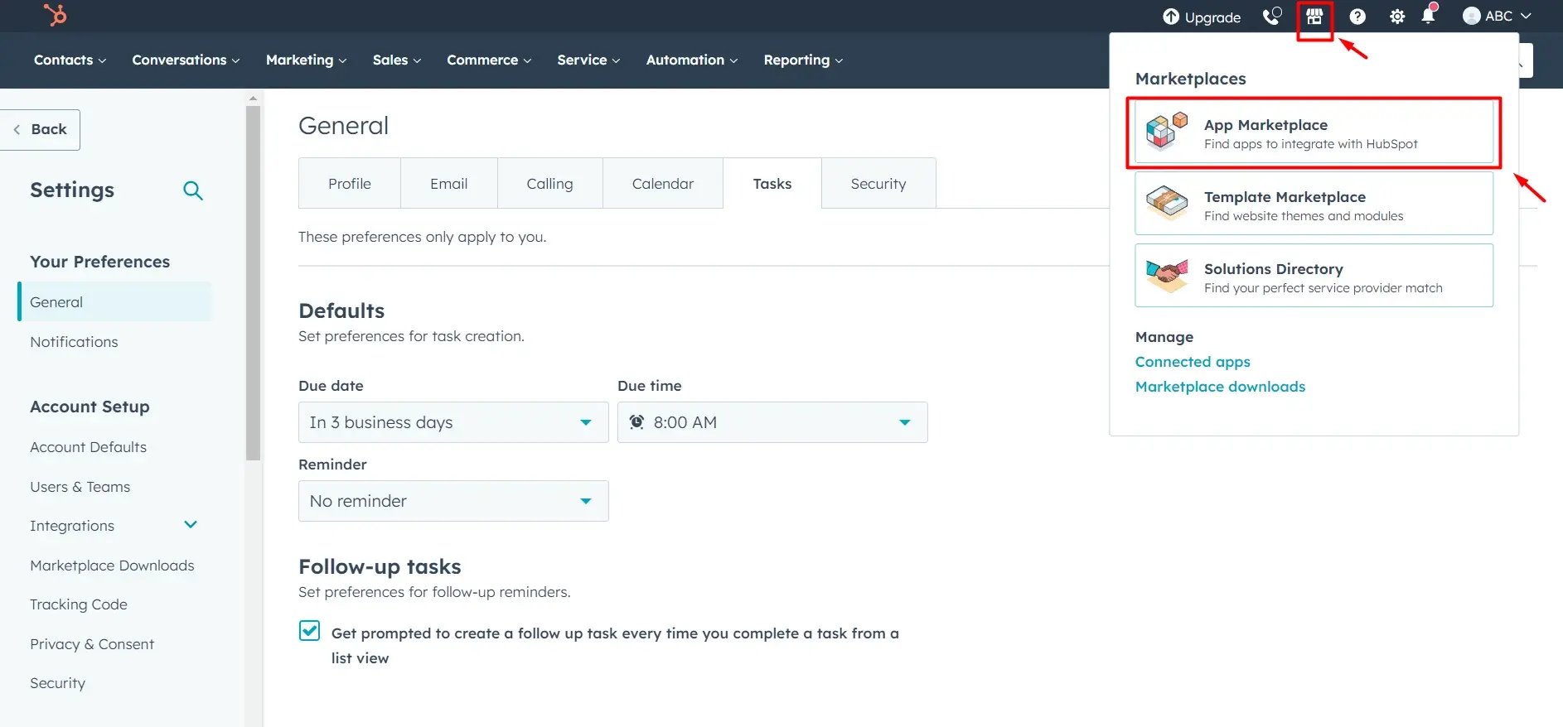Viewport: 1563px width, 727px height.
Task: Open the Marketing menu
Action: point(306,60)
